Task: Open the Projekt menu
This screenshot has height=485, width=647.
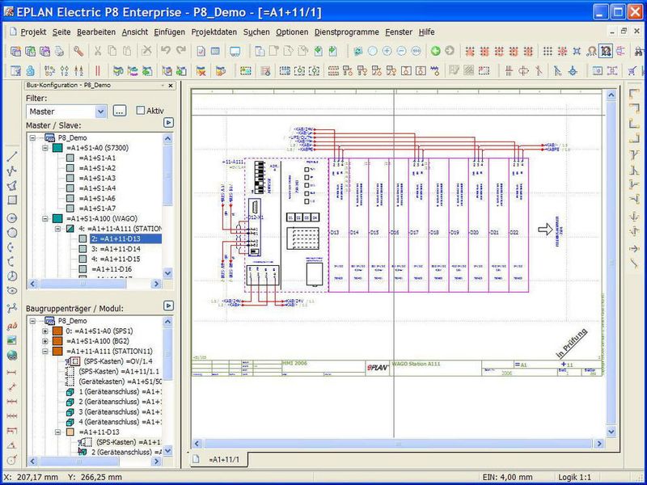Action: click(x=33, y=32)
